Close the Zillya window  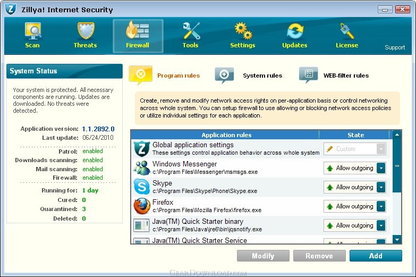point(402,10)
